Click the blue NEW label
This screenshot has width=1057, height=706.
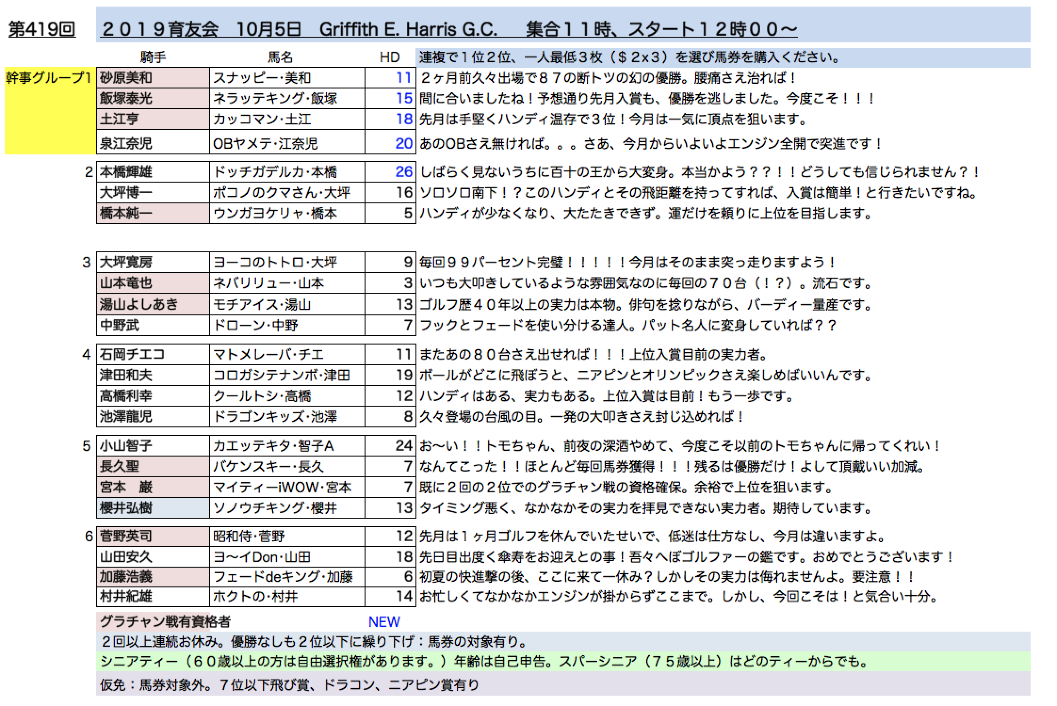pyautogui.click(x=384, y=622)
